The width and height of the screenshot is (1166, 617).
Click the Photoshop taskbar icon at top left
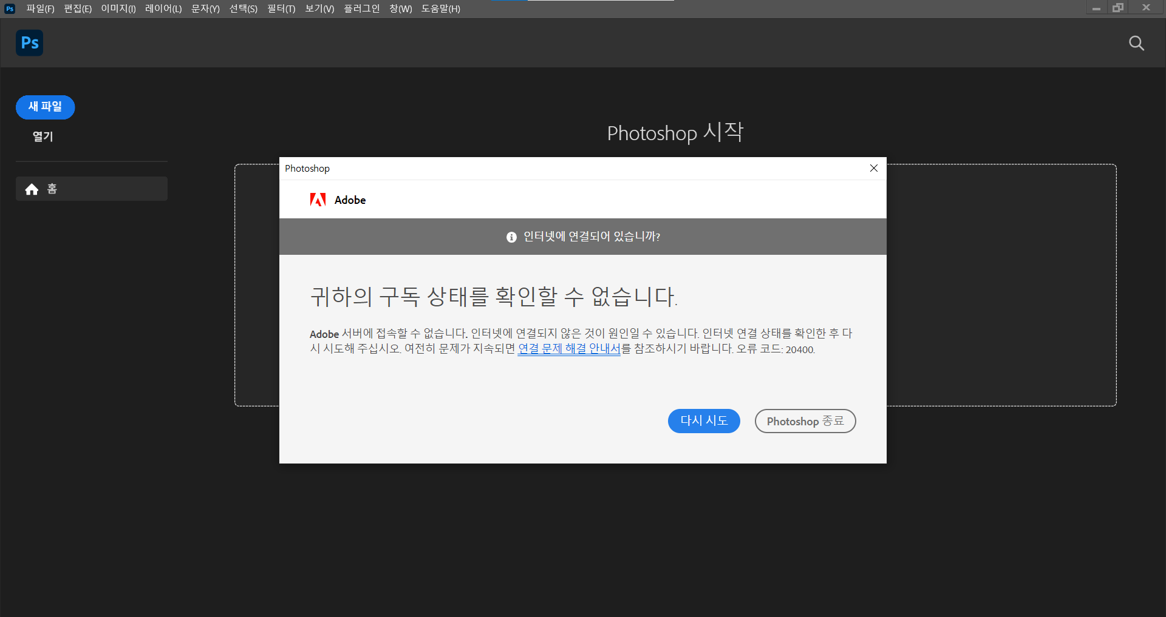9,8
